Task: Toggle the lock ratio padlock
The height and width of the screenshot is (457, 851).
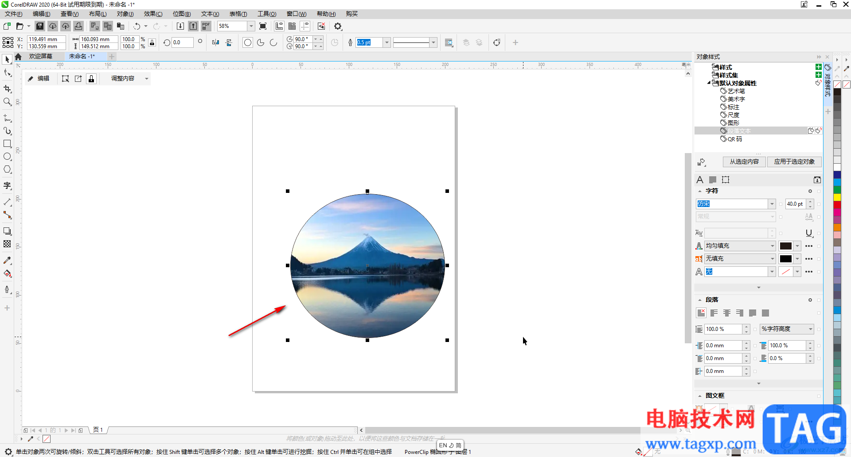Action: 152,42
